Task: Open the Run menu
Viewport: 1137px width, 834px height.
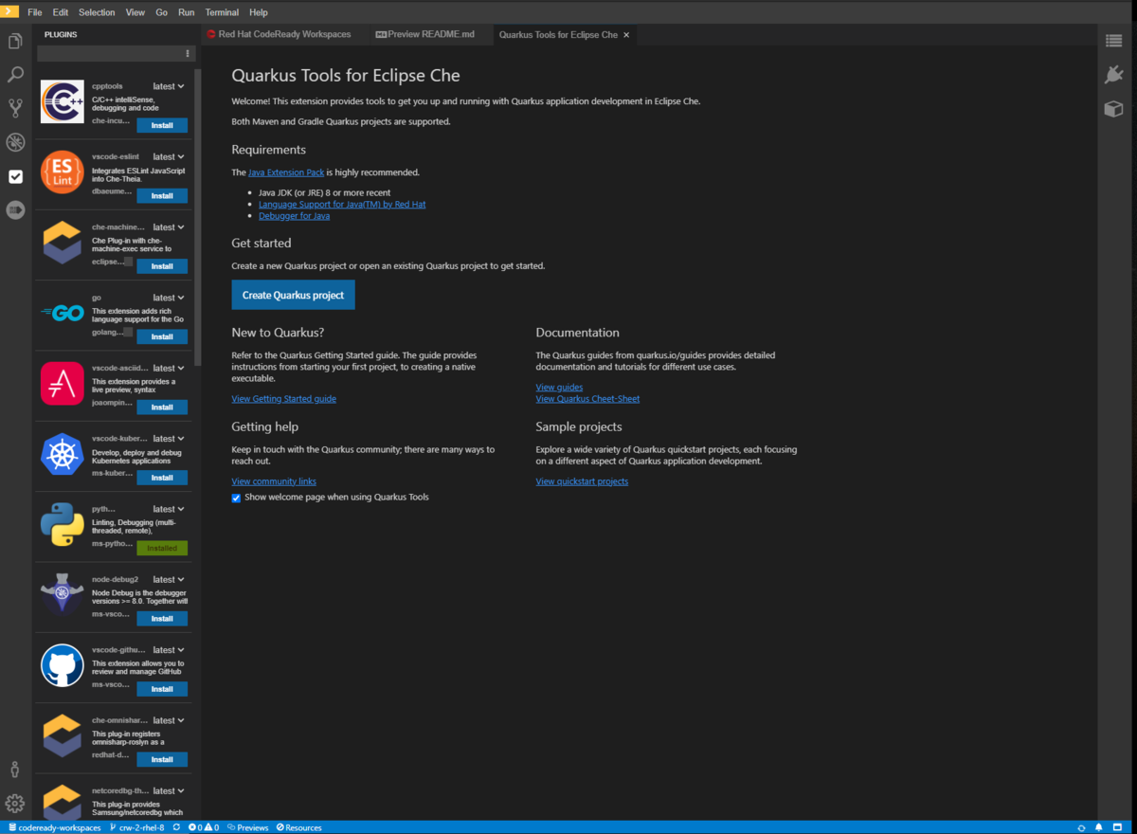Action: (x=186, y=12)
